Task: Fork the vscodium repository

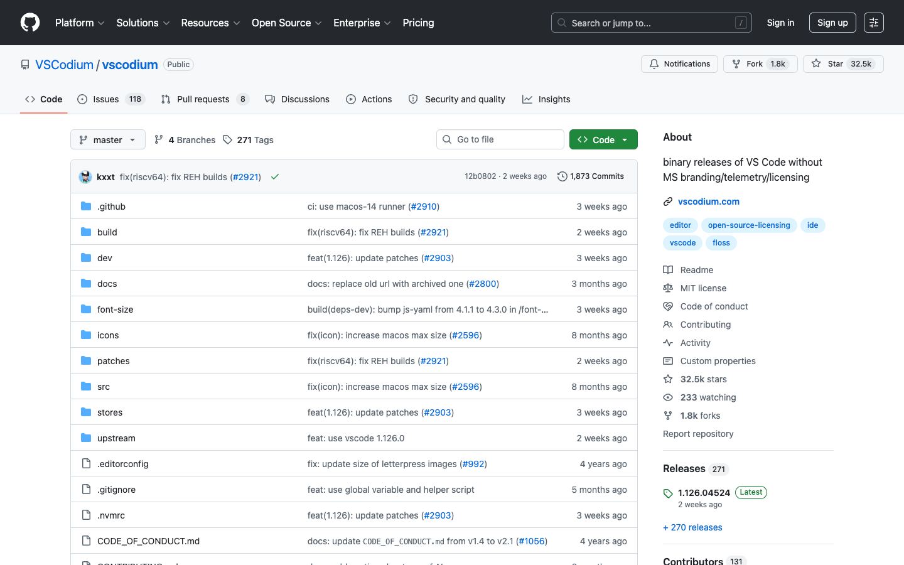Action: [x=760, y=64]
